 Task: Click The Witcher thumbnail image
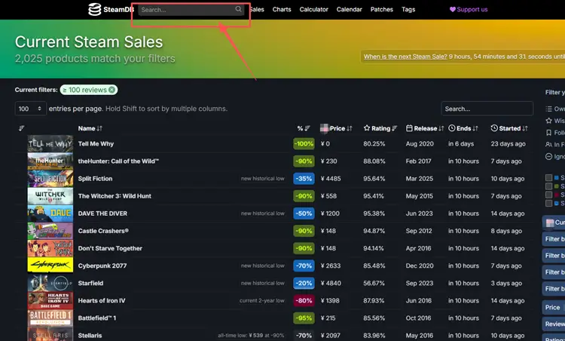pyautogui.click(x=50, y=196)
